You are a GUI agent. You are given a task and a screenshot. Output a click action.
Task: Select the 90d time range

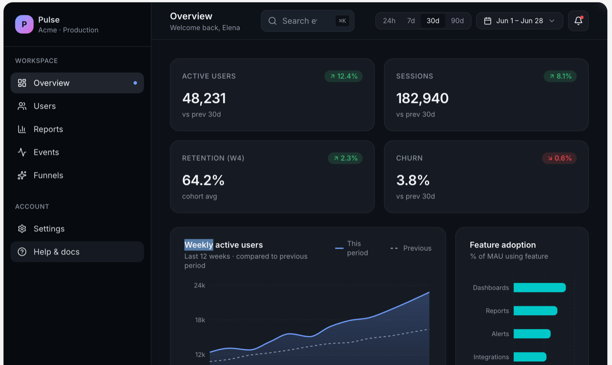(457, 21)
